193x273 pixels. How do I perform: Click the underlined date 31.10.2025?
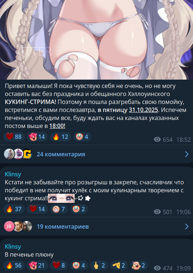pyautogui.click(x=143, y=110)
